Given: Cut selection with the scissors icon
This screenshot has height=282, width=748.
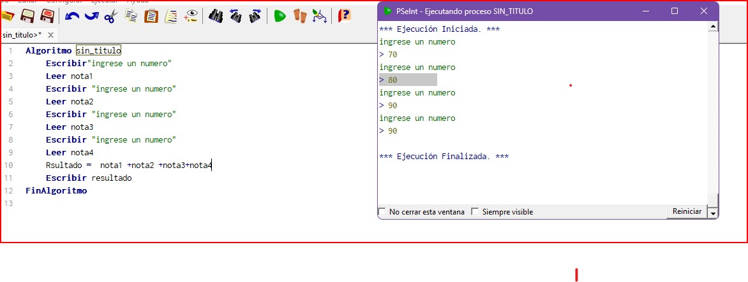Looking at the screenshot, I should [x=110, y=17].
